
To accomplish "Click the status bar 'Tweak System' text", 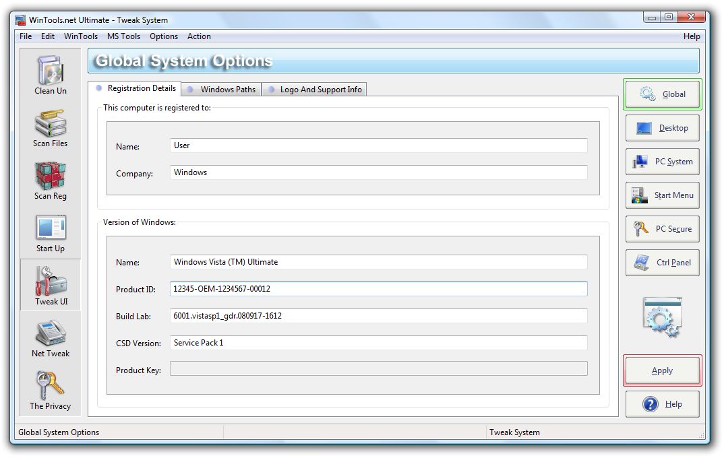I will [x=514, y=432].
